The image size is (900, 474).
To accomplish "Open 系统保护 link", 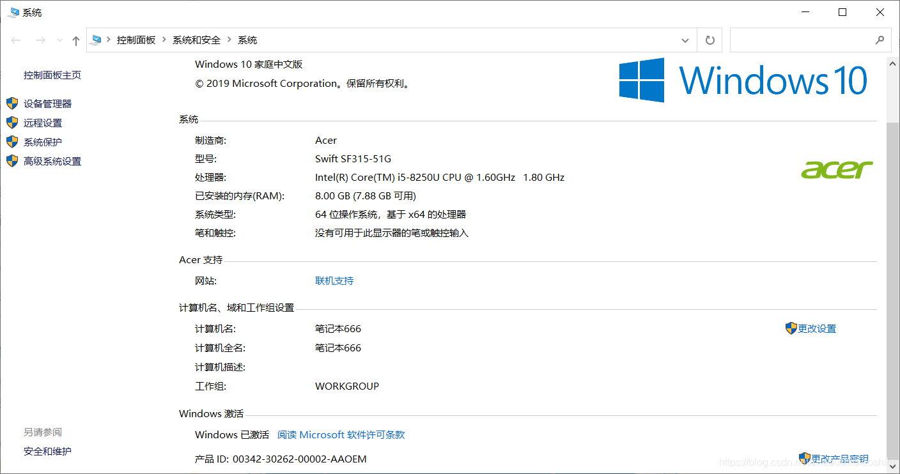I will [x=43, y=142].
